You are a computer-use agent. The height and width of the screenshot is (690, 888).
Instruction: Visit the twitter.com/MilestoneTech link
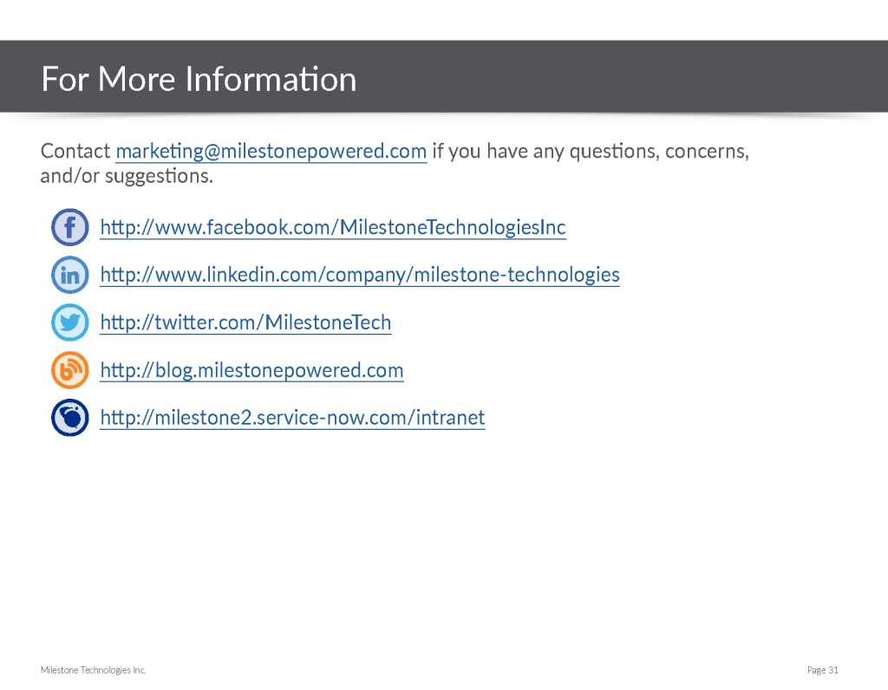pyautogui.click(x=245, y=323)
